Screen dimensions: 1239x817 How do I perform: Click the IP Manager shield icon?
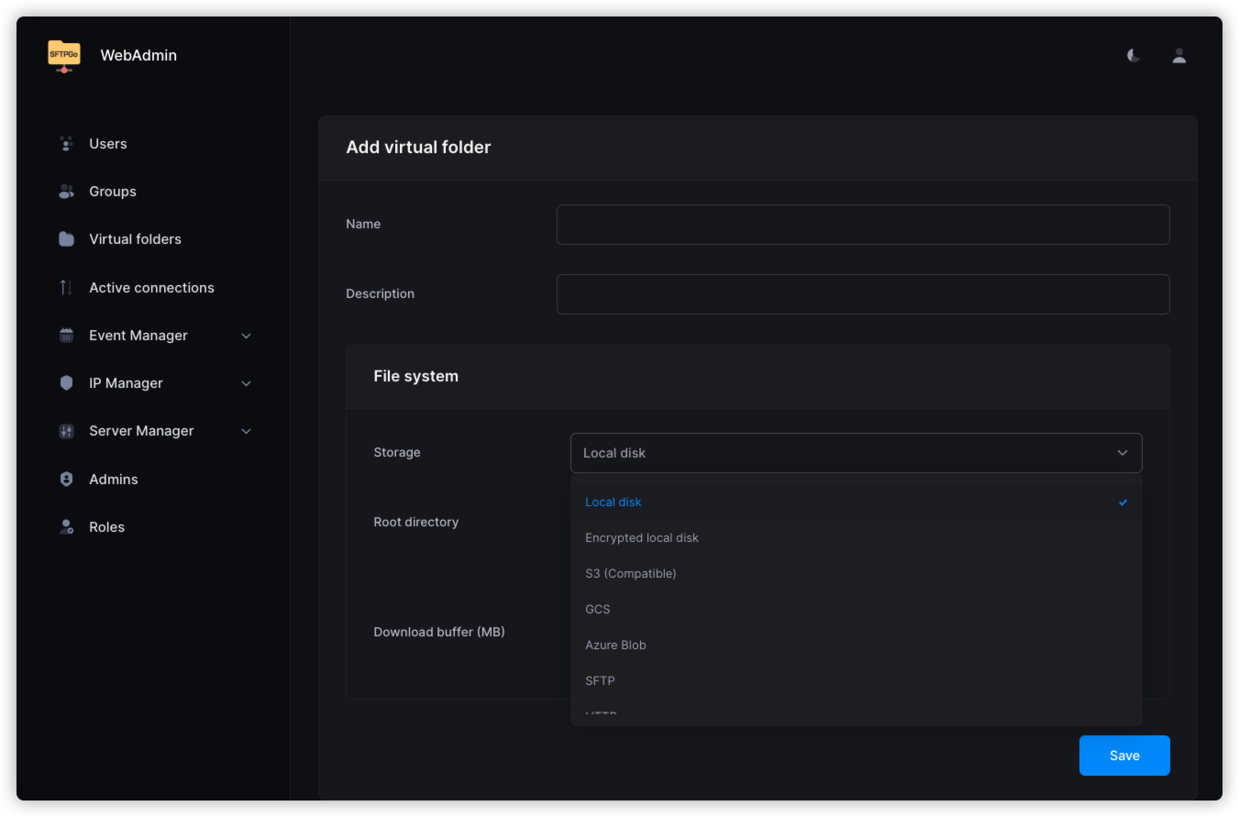click(x=66, y=383)
